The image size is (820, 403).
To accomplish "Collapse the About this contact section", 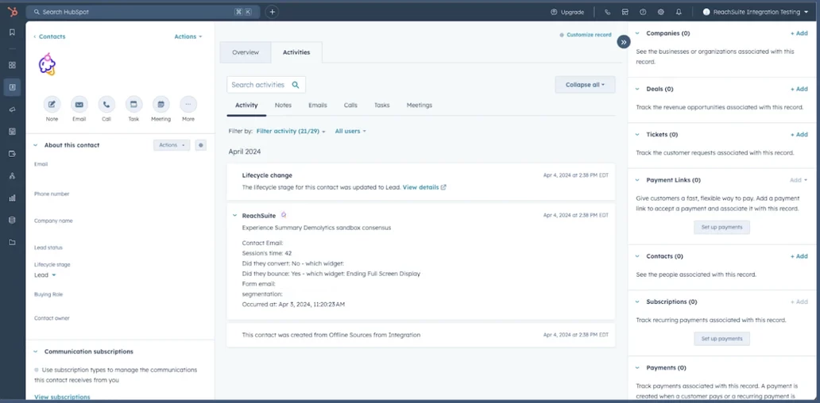I will pos(36,145).
